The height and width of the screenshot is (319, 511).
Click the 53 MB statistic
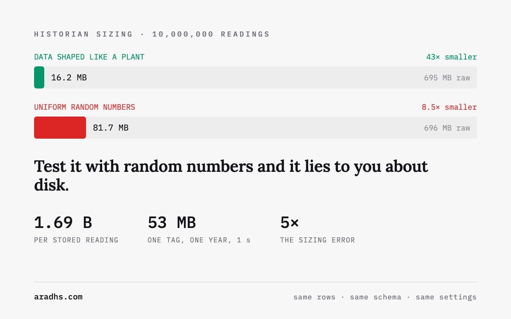tap(172, 222)
